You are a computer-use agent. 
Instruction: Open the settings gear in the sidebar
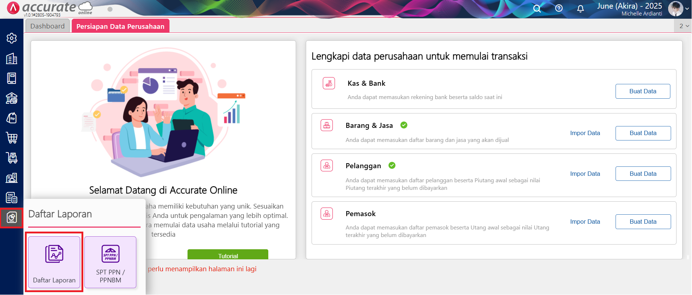pos(12,38)
